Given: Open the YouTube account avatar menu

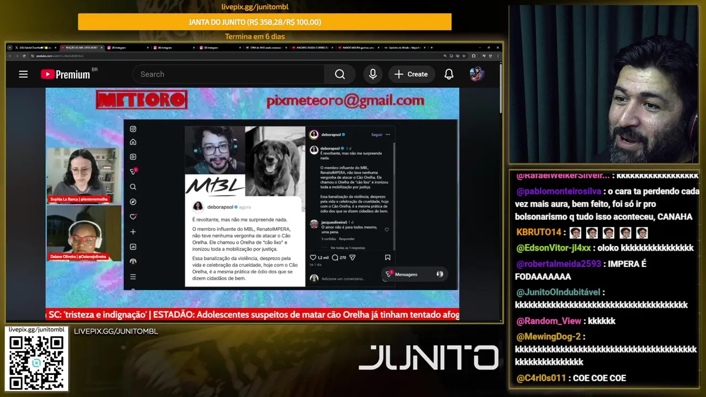Looking at the screenshot, I should (x=477, y=74).
